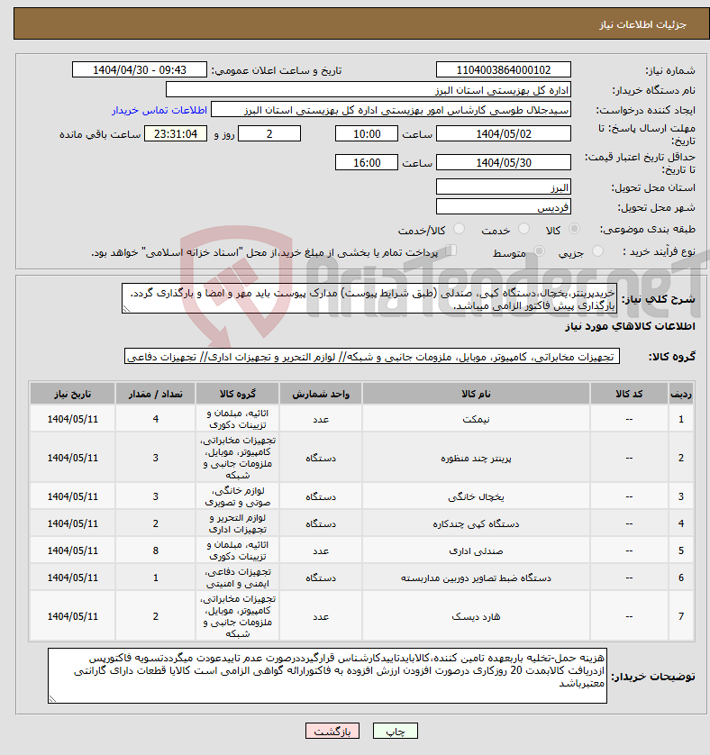Toggle the treasury bonds payment checkbox

(x=451, y=250)
